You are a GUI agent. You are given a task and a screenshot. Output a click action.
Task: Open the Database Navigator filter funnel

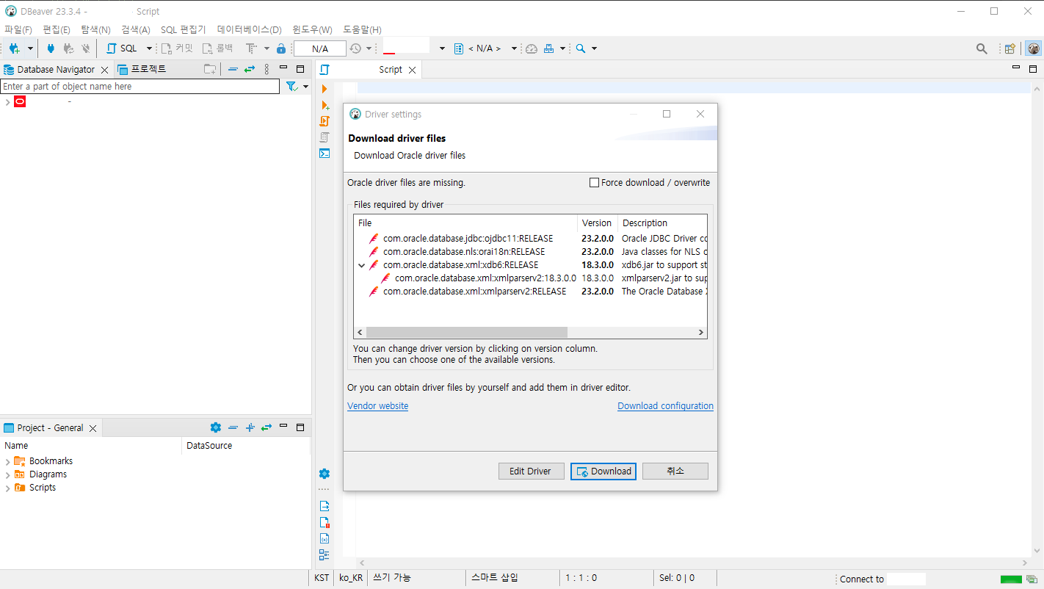tap(292, 86)
